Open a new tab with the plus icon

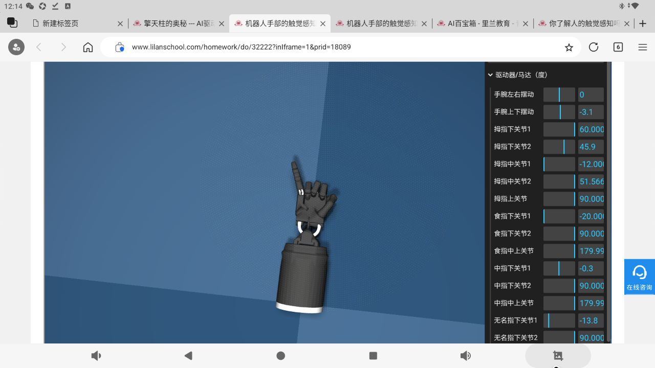(643, 24)
